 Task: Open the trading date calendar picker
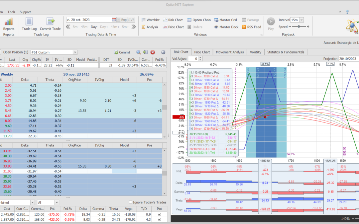coord(114,20)
